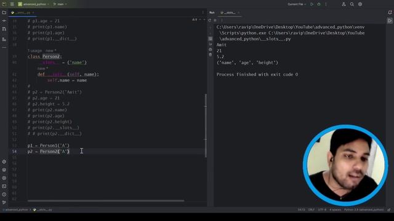Open Python 3.9 interpreter selector
The width and height of the screenshot is (394, 221).
[x=364, y=210]
